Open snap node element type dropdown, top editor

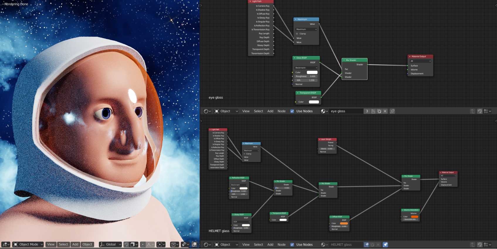pos(488,111)
